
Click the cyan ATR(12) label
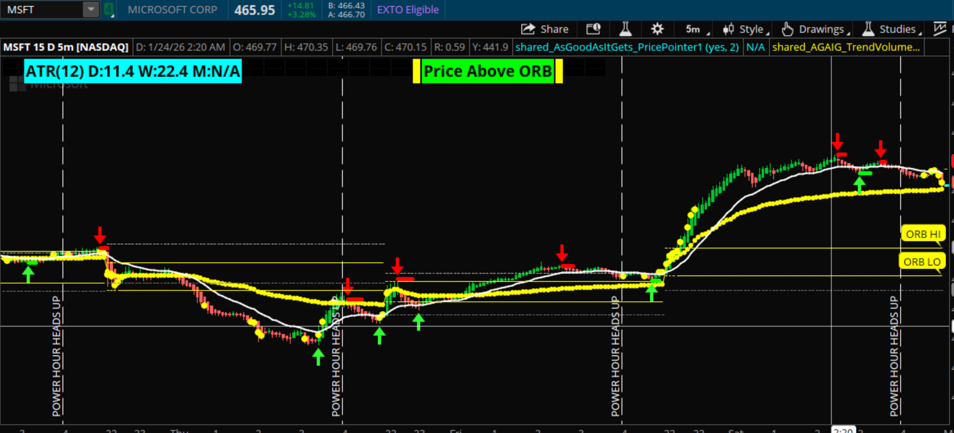(x=133, y=71)
